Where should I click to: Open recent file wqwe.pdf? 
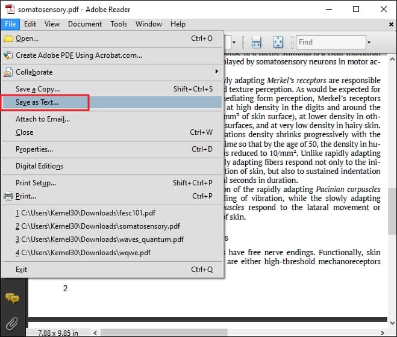coord(112,253)
